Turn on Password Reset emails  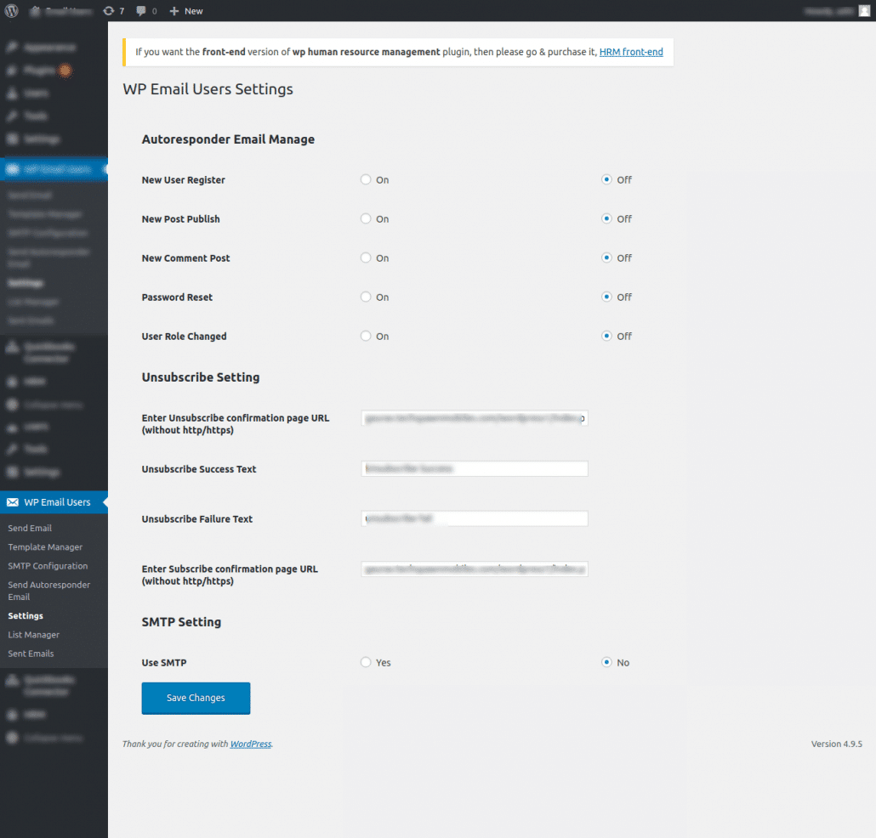tap(366, 297)
